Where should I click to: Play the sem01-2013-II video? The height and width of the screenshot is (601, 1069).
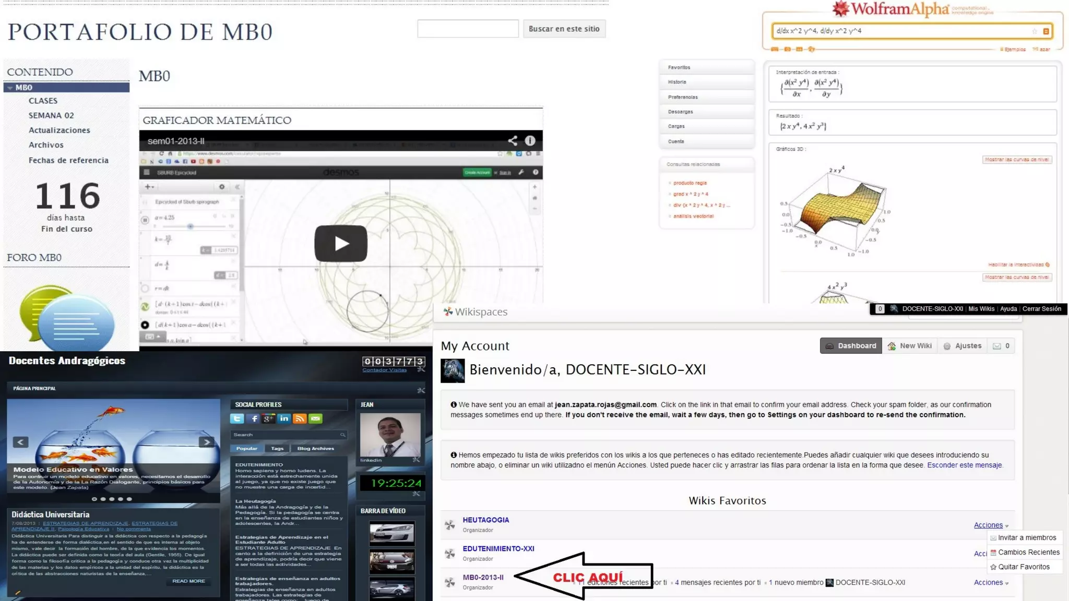[340, 243]
